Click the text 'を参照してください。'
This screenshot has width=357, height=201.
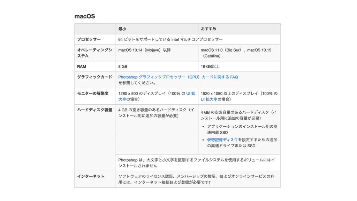[137, 83]
